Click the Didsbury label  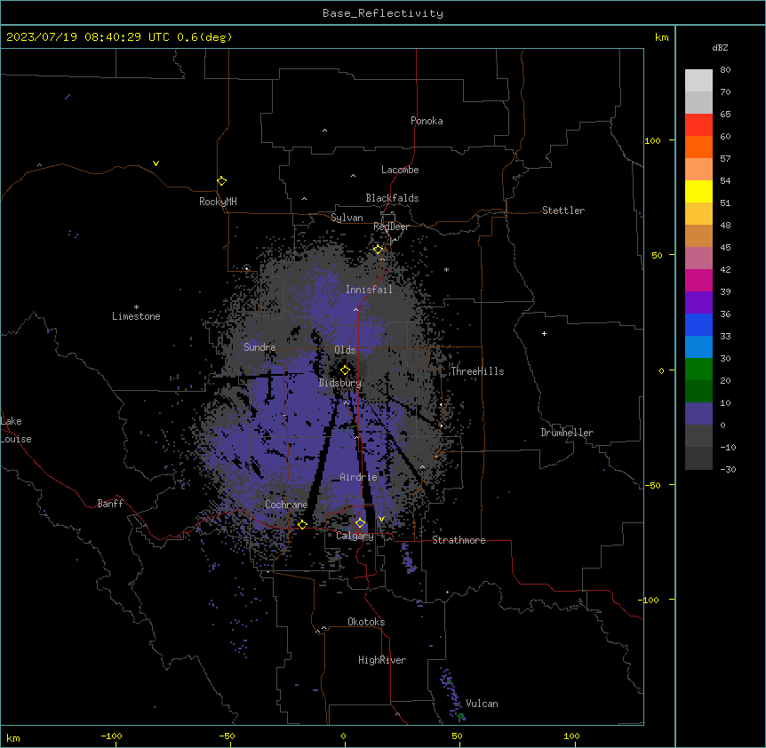click(x=340, y=383)
